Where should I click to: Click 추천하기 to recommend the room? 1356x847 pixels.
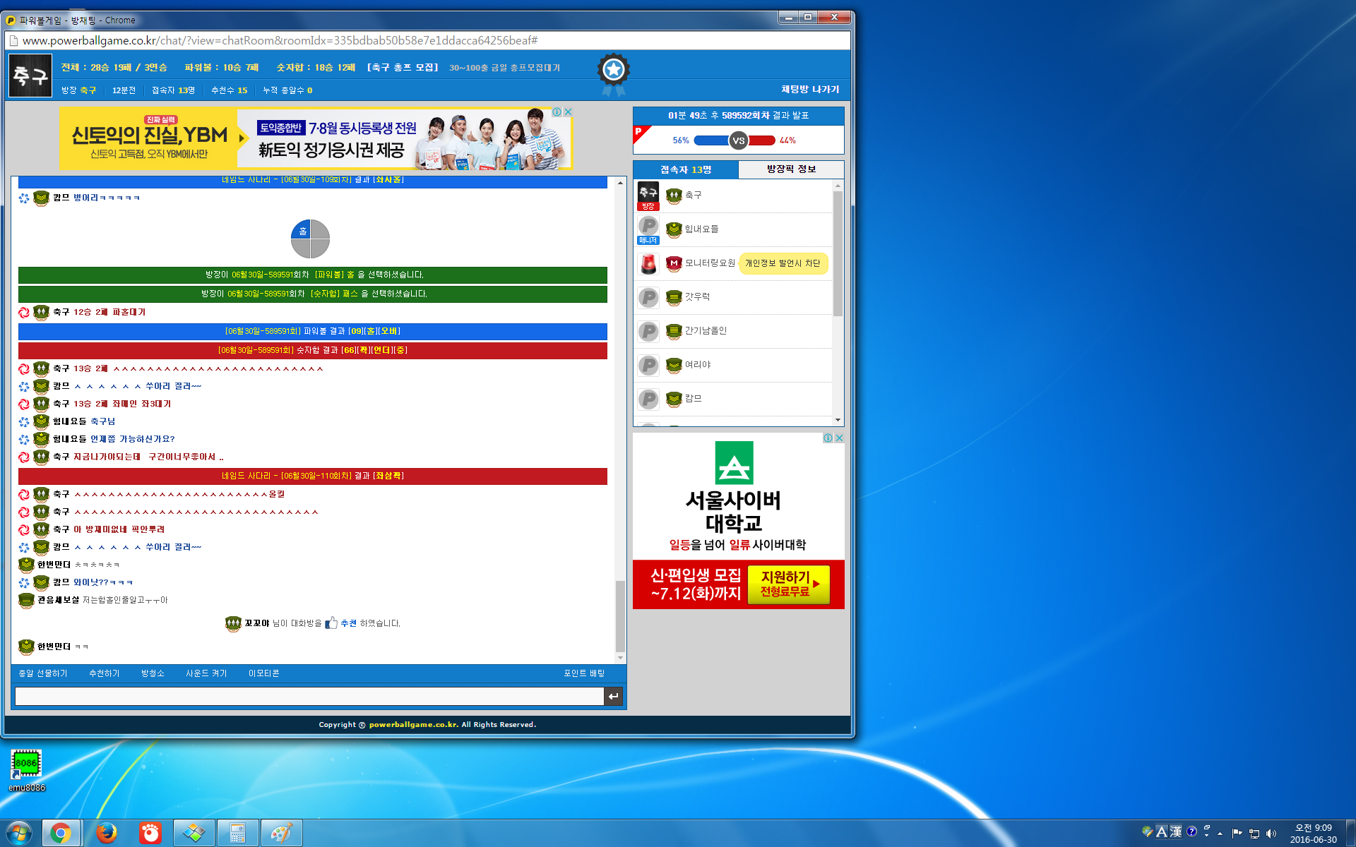pos(104,673)
